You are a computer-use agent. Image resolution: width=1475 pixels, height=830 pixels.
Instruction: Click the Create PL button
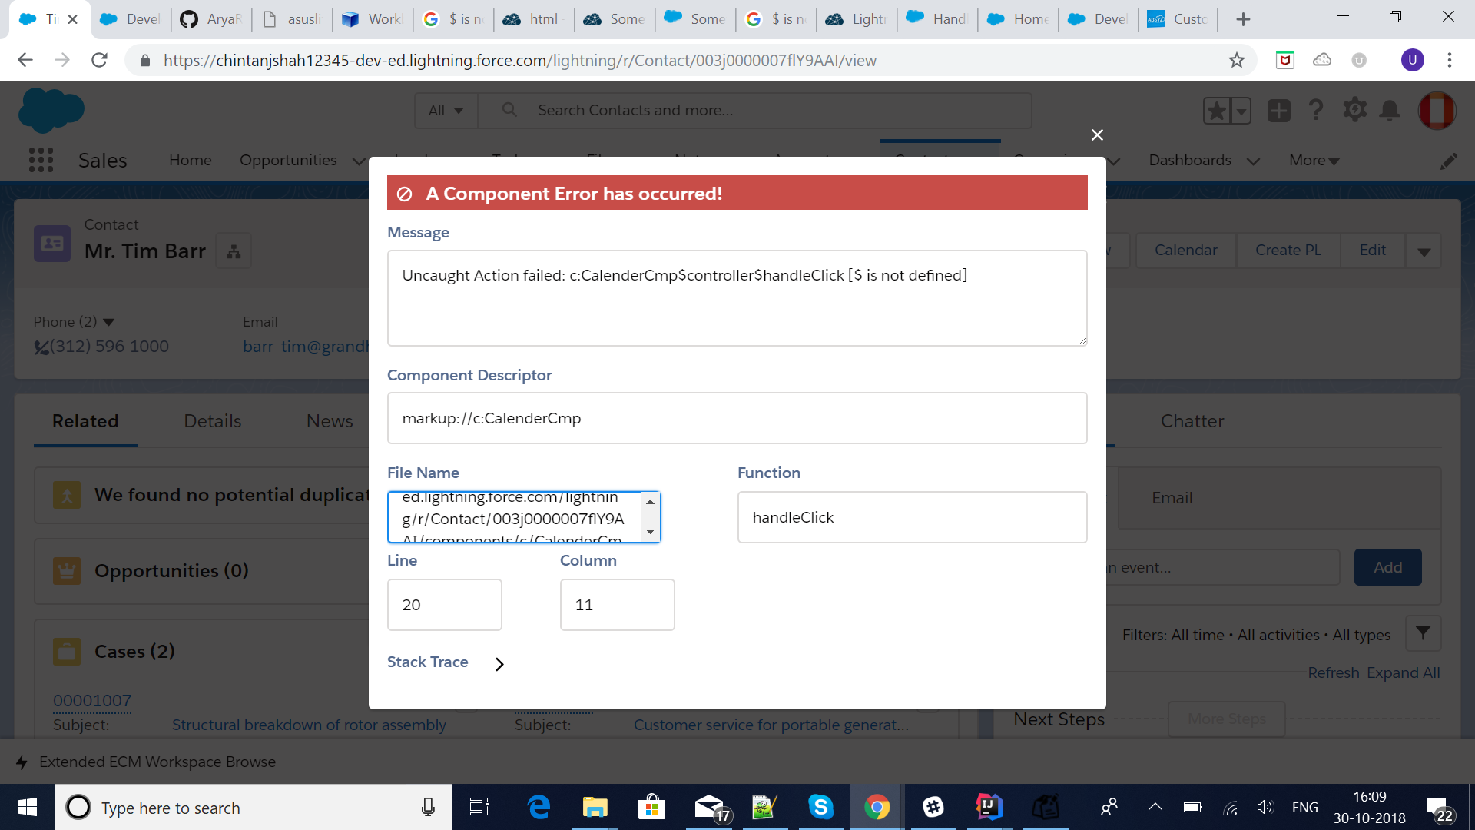point(1288,251)
